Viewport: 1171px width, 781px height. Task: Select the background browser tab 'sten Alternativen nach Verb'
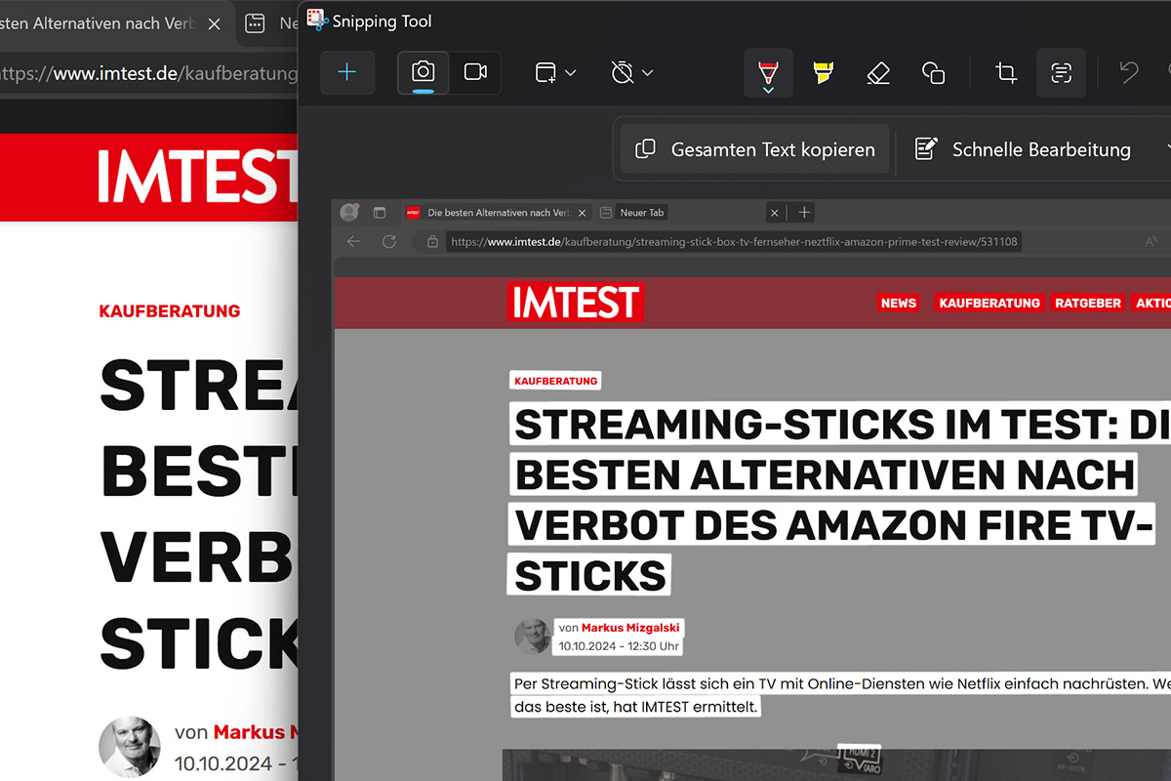coord(98,23)
